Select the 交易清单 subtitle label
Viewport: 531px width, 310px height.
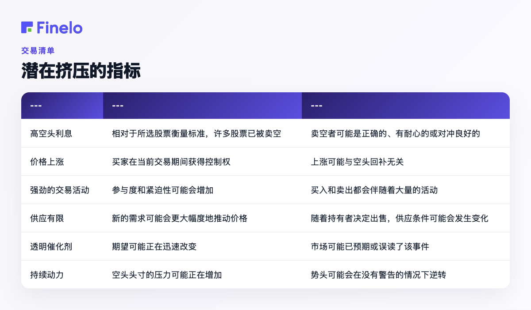(x=38, y=51)
